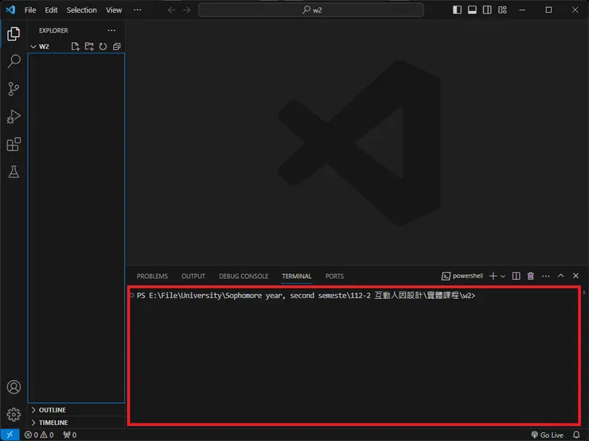Open the Run and Debug view
Image resolution: width=589 pixels, height=441 pixels.
tap(14, 117)
